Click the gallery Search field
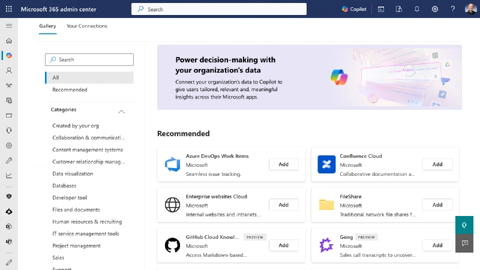Screen dimensions: 480x270 pyautogui.click(x=89, y=60)
